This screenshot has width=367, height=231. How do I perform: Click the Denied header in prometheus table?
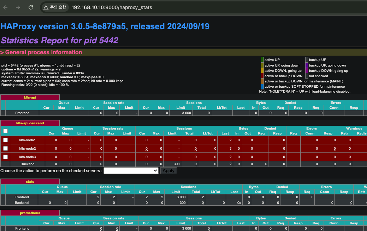click(x=290, y=218)
